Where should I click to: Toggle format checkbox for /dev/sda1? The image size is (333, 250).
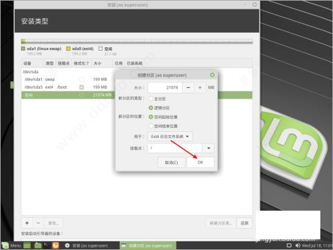pyautogui.click(x=82, y=79)
